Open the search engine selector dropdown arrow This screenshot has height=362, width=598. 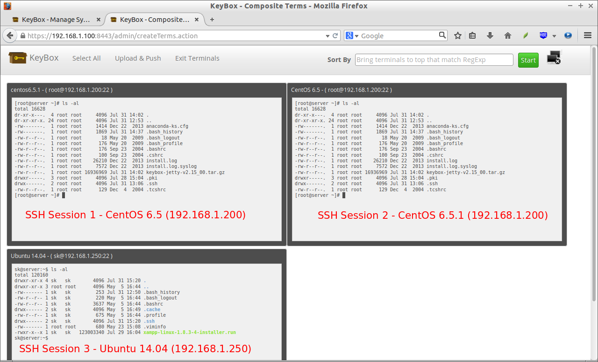tap(356, 36)
